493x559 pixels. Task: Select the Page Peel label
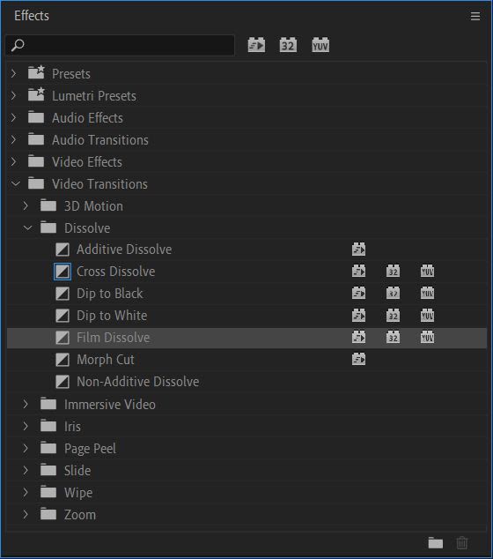point(91,449)
